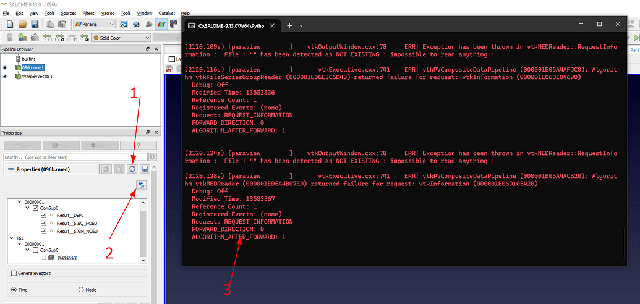Viewport: 640px width, 304px height.
Task: Select the Time radio button
Action: point(14,290)
